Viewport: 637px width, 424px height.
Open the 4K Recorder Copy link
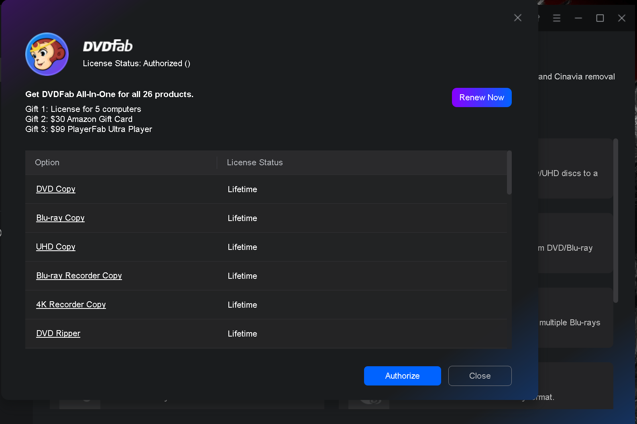pyautogui.click(x=71, y=304)
